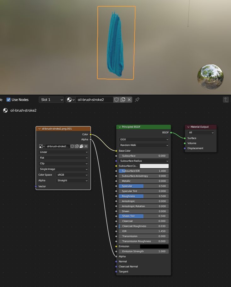Open the GGX distribution dropdown

144,139
